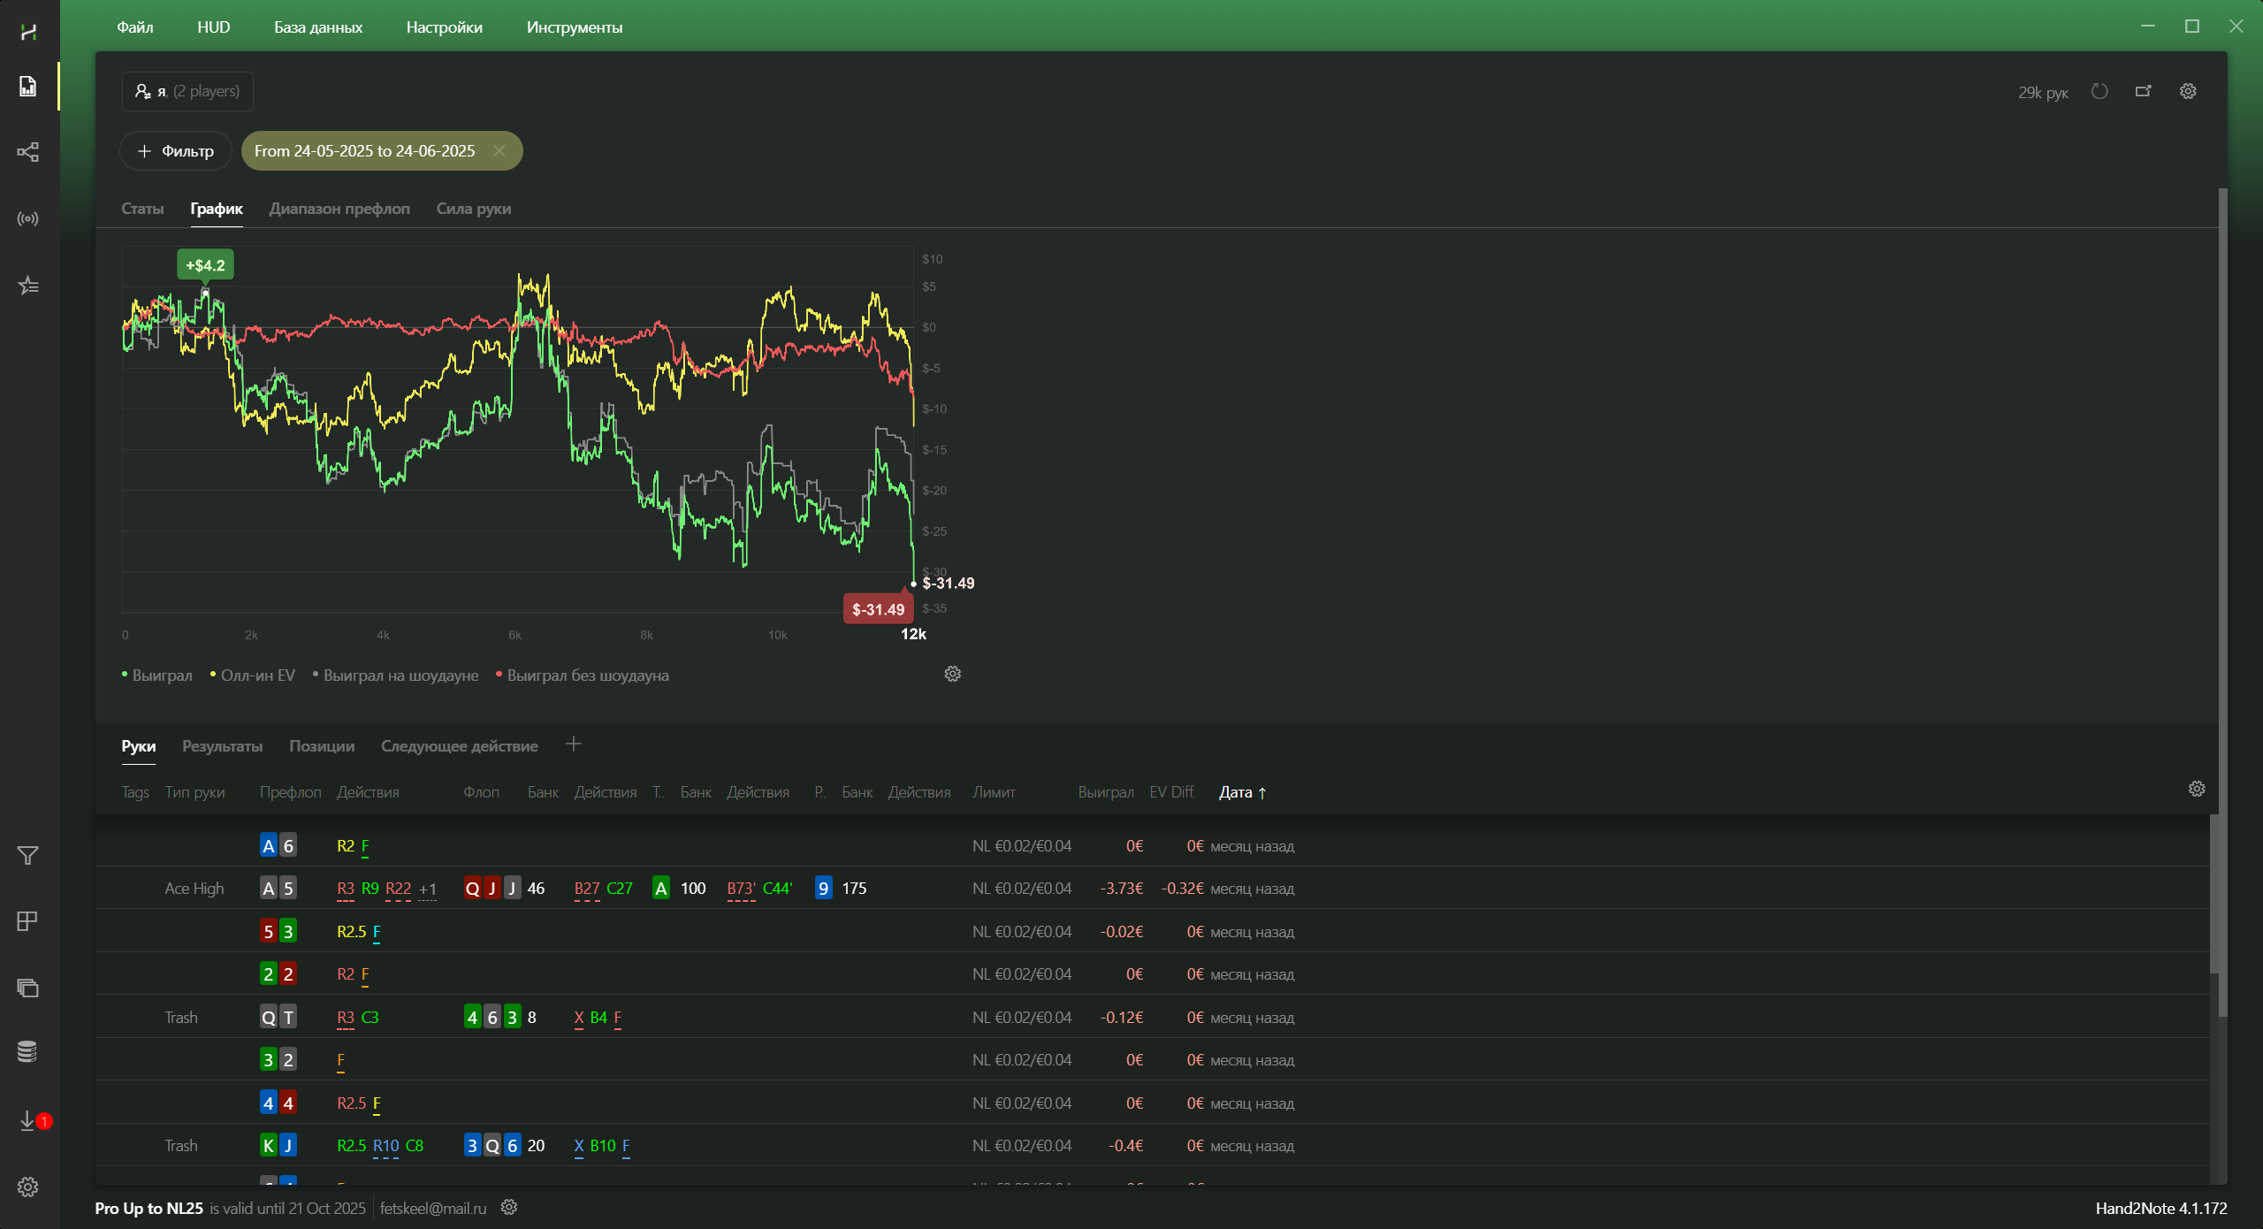The height and width of the screenshot is (1229, 2263).
Task: Click the + Фильтр button
Action: (x=176, y=151)
